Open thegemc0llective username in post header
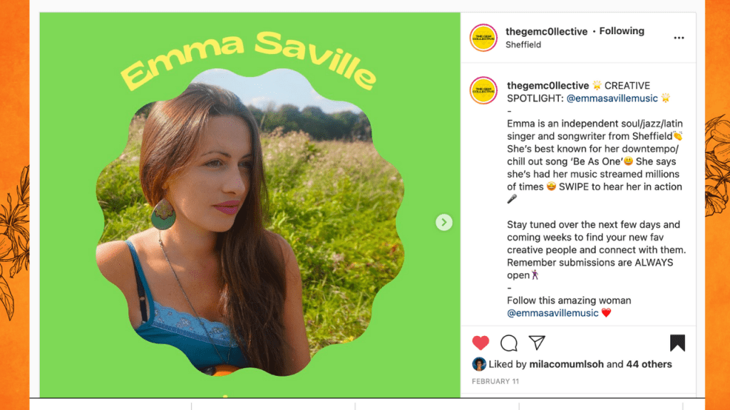This screenshot has height=410, width=730. 546,31
